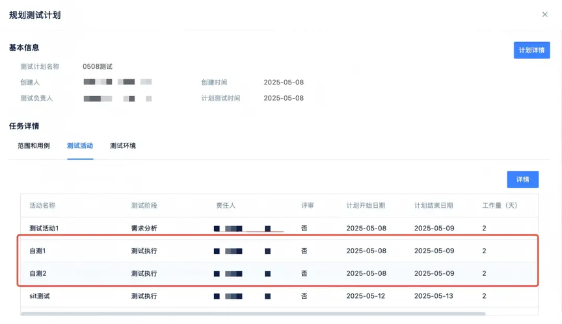This screenshot has height=324, width=562.
Task: Click the 评审 column header
Action: (308, 205)
